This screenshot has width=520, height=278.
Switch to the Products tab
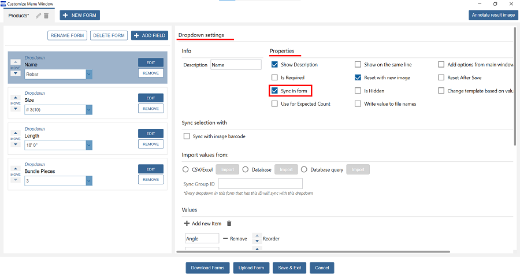click(18, 16)
